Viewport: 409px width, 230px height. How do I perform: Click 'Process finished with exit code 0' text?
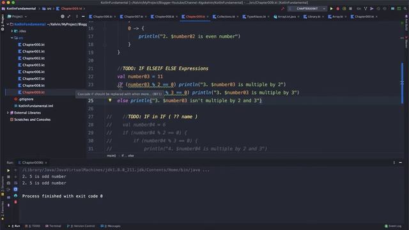click(x=63, y=196)
